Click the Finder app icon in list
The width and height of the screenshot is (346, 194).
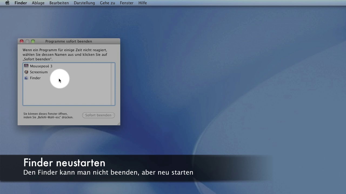pos(26,78)
